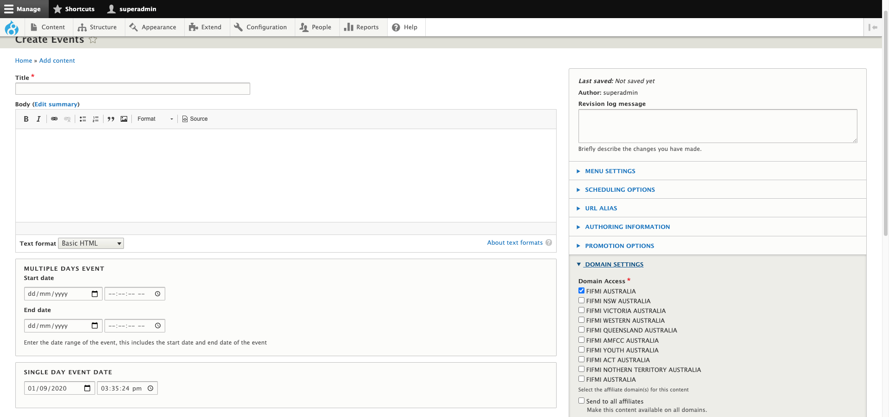Open the Configuration menu item

[x=261, y=27]
